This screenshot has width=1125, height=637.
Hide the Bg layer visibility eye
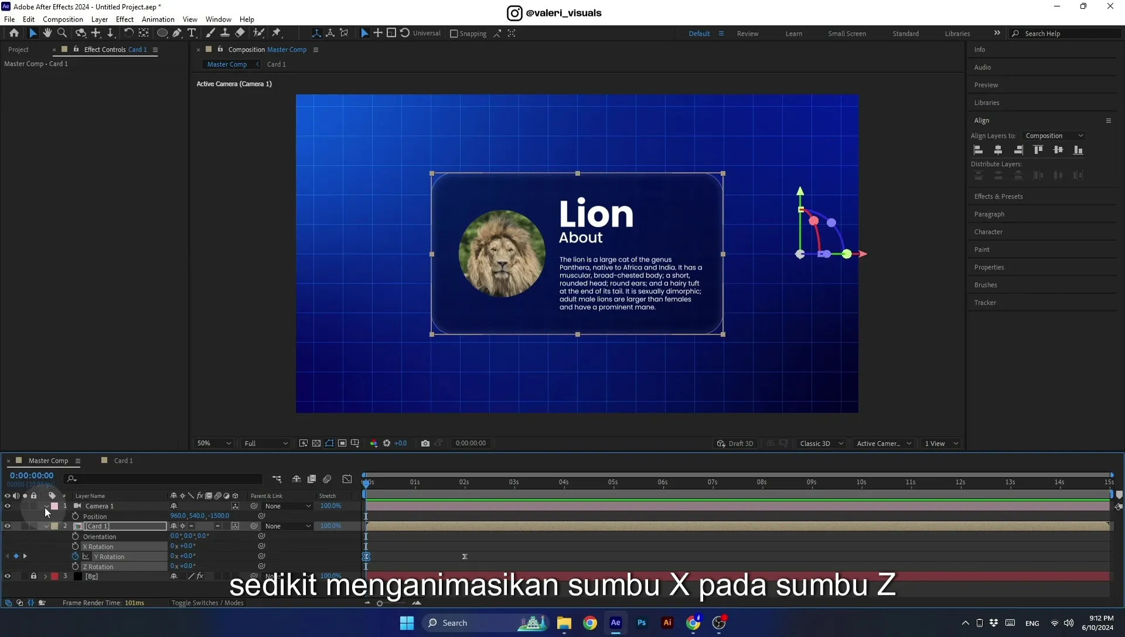[x=8, y=576]
